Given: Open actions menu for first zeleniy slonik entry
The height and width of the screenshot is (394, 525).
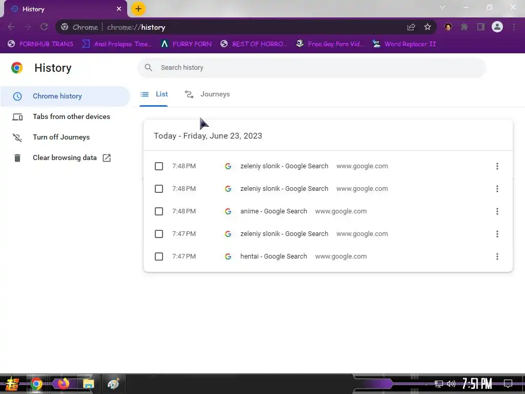Looking at the screenshot, I should 497,166.
